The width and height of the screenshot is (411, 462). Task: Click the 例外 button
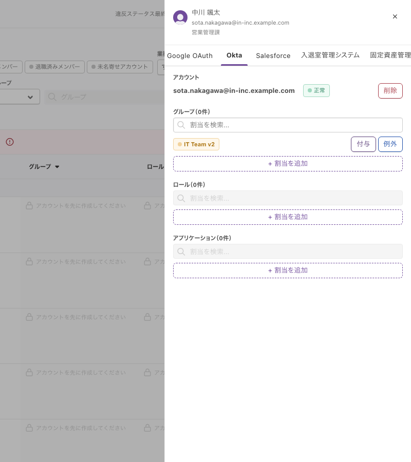pos(390,144)
